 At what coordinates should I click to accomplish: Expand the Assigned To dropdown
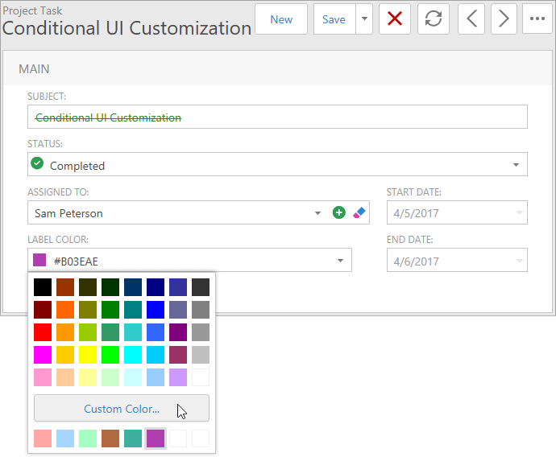pos(317,213)
